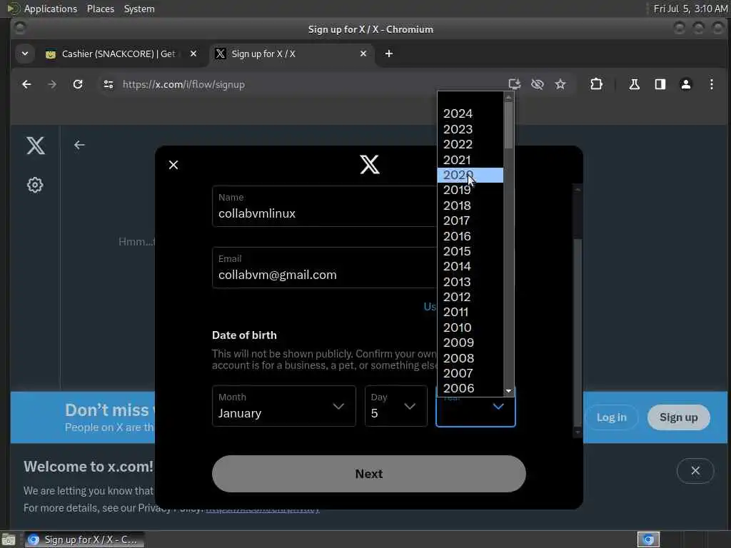Pick year 2016 in dropdown list
The height and width of the screenshot is (548, 731).
click(470, 236)
